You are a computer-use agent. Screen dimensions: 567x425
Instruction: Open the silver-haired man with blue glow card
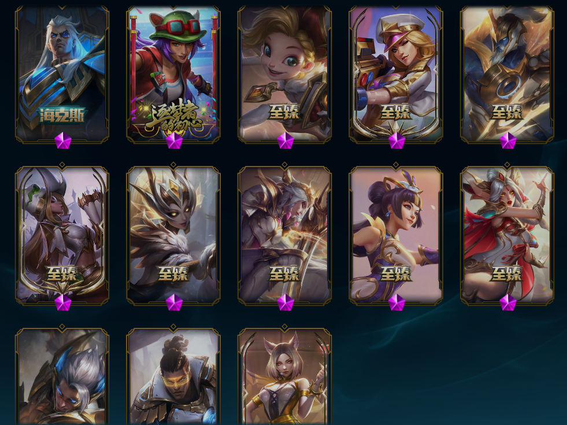click(62, 376)
